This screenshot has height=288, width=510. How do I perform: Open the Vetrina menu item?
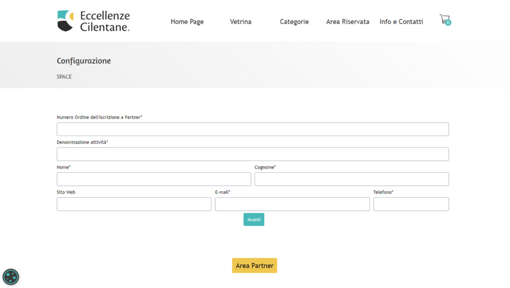click(241, 22)
